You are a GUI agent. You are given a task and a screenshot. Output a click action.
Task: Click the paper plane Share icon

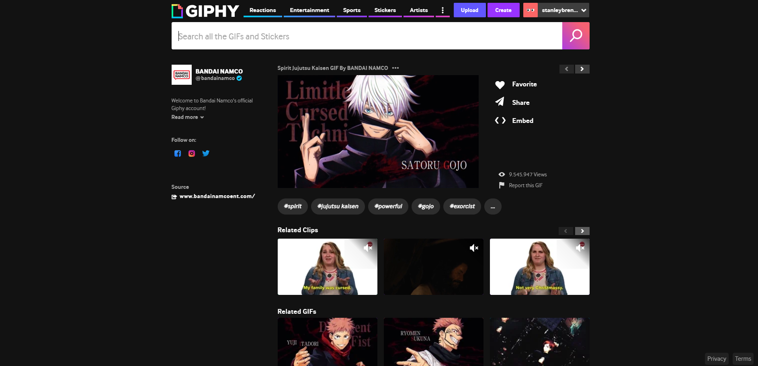(500, 102)
